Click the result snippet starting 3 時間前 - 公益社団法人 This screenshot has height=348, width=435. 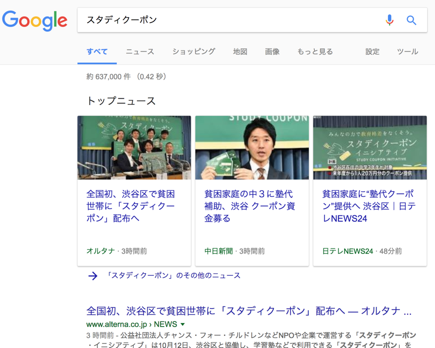[251, 340]
